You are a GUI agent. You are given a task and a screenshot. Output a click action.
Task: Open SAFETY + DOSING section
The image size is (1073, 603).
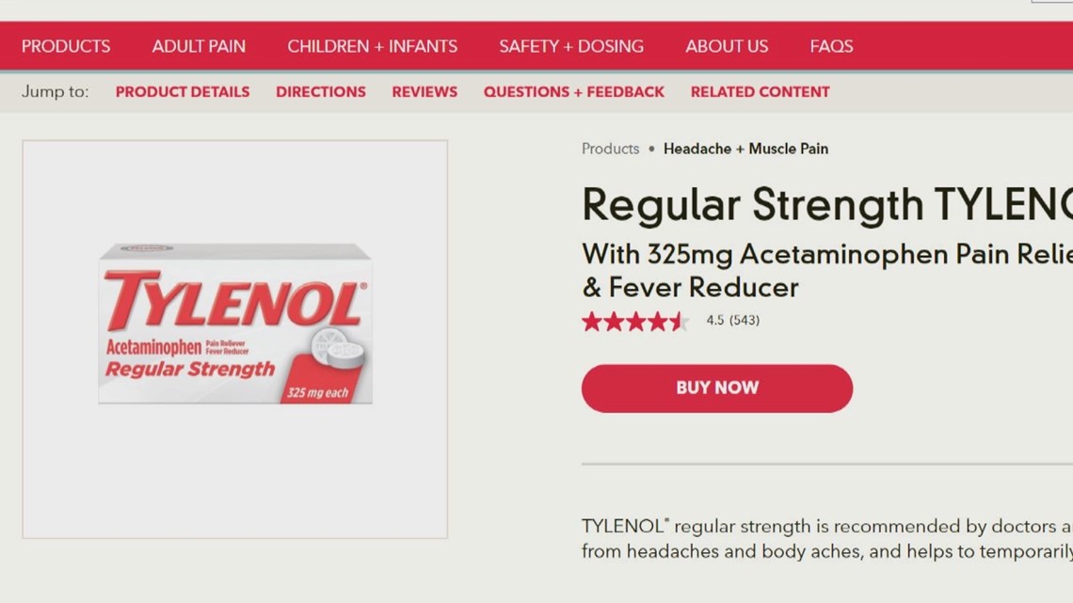pyautogui.click(x=571, y=46)
